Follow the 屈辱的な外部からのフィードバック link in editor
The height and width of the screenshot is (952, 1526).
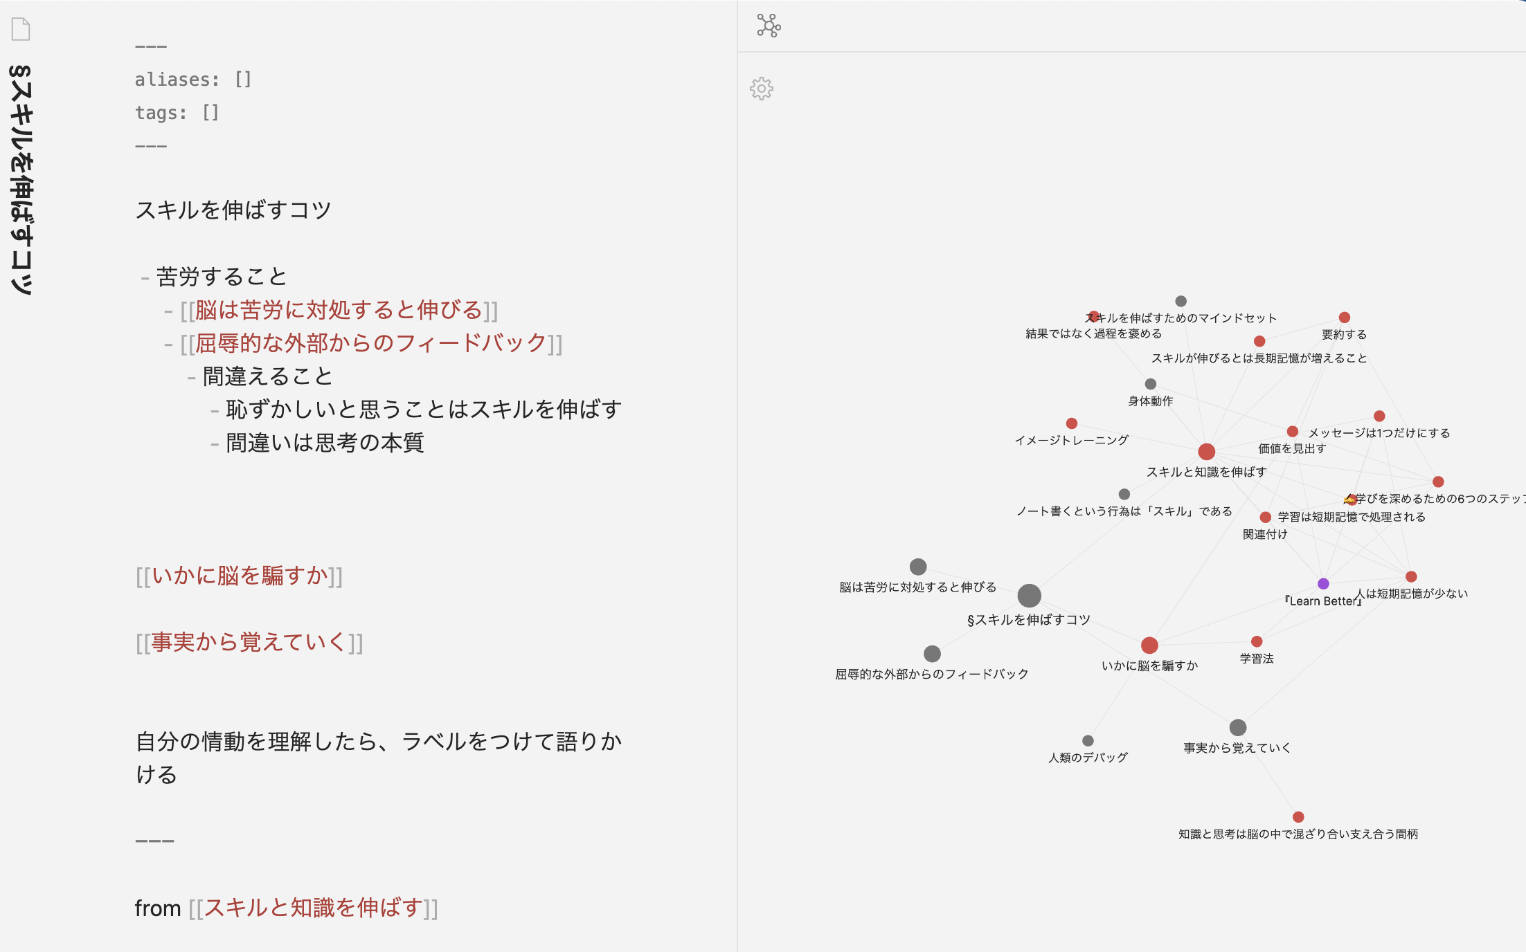coord(370,343)
